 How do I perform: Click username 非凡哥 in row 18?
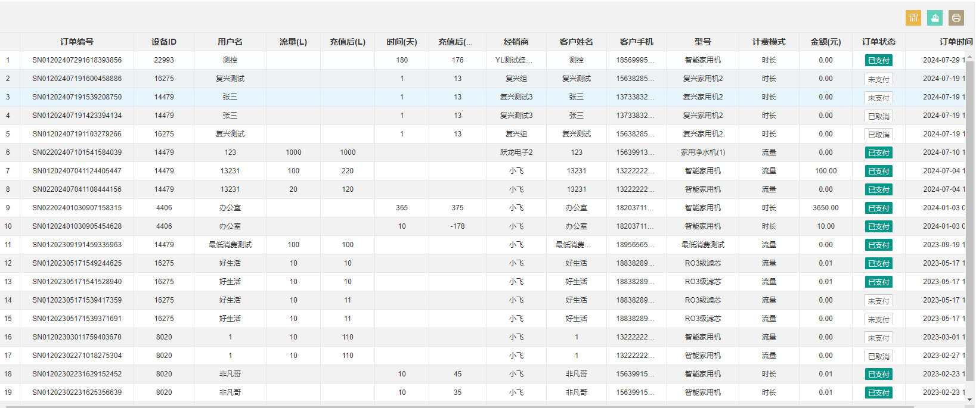[x=230, y=374]
